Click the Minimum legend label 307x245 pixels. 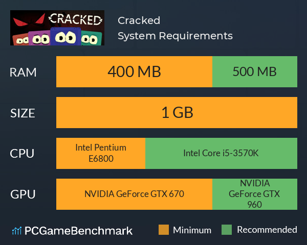tap(192, 230)
